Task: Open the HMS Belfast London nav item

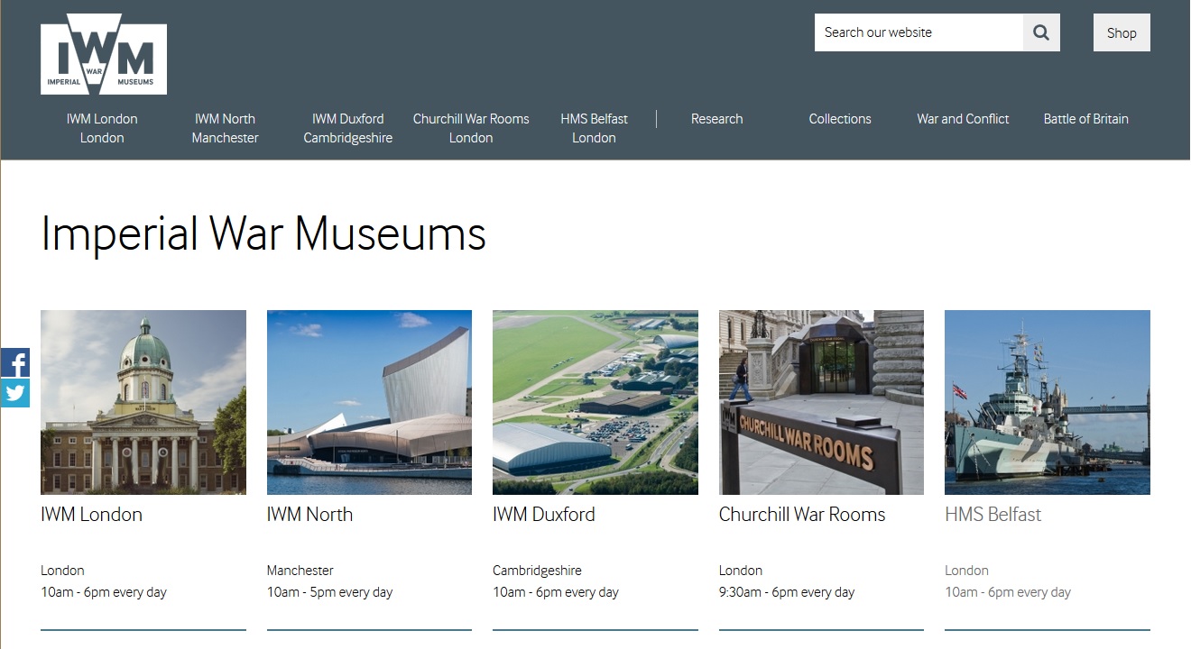Action: pyautogui.click(x=594, y=128)
